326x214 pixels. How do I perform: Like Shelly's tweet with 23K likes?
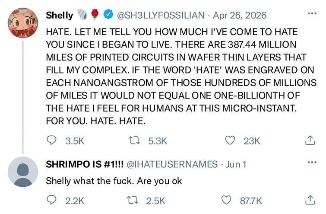tap(231, 140)
